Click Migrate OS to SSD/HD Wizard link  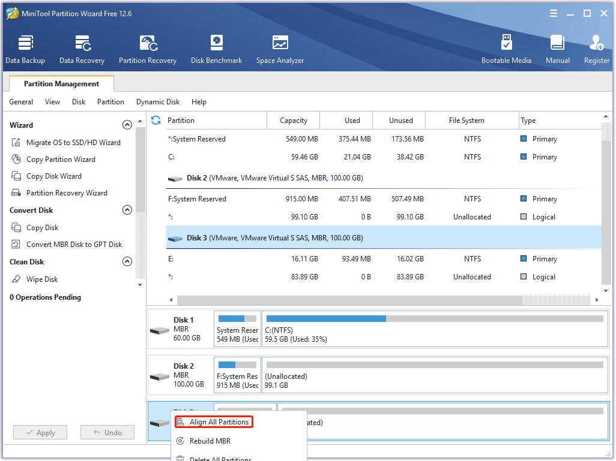(73, 143)
